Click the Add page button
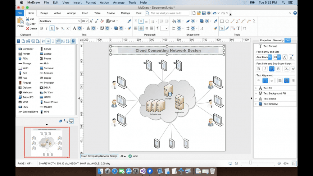Viewport: 313px width, 176px height. click(133, 156)
